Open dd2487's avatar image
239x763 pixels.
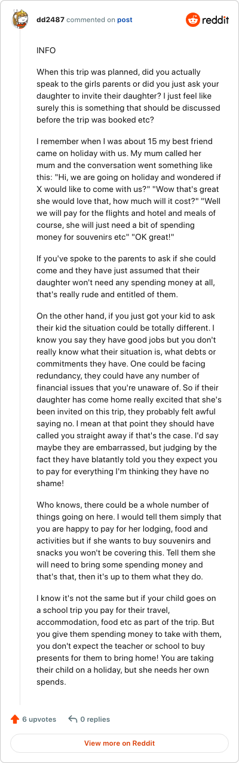20,19
